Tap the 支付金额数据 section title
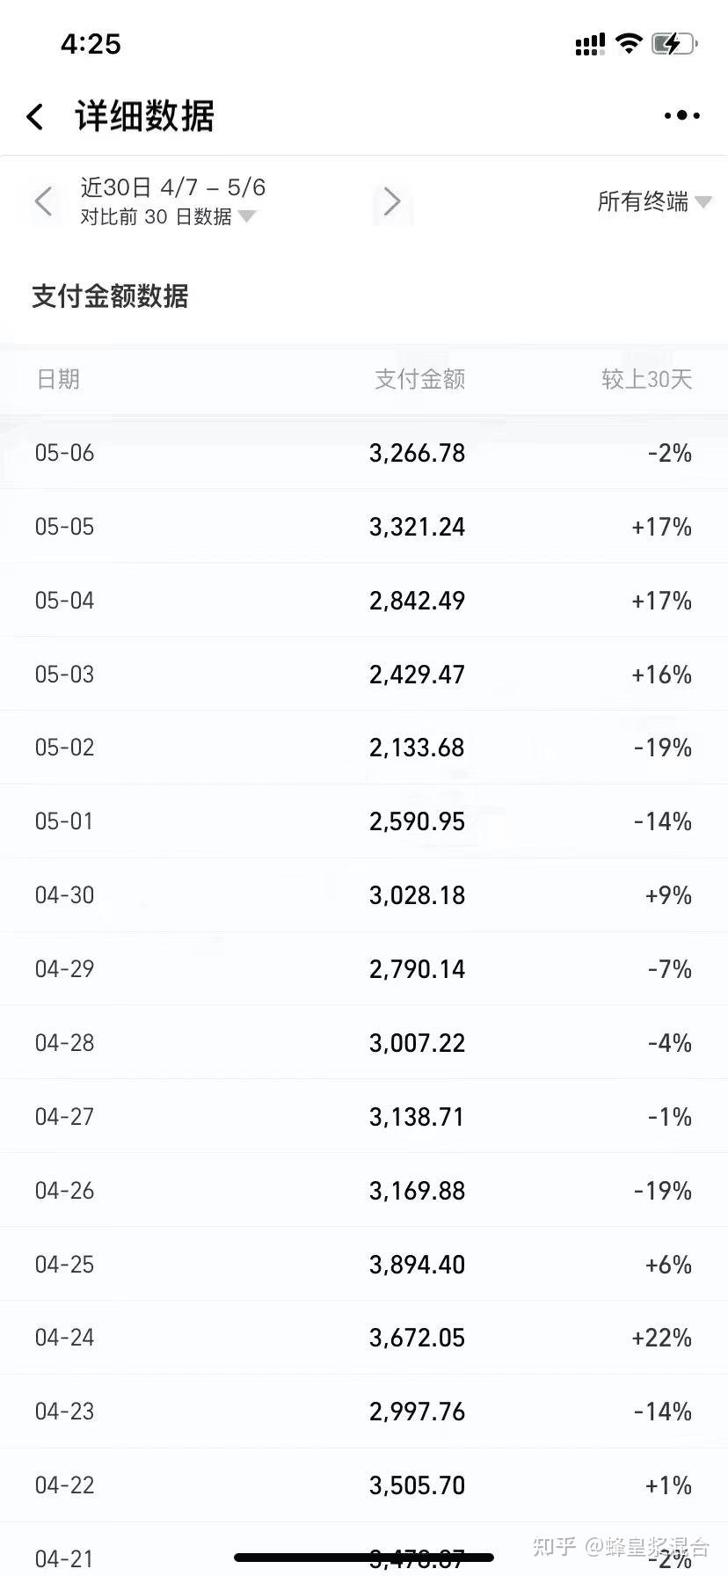The image size is (728, 1576). pyautogui.click(x=110, y=296)
